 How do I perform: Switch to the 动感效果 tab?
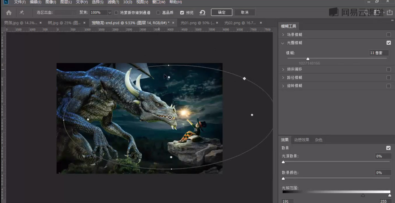pos(301,140)
